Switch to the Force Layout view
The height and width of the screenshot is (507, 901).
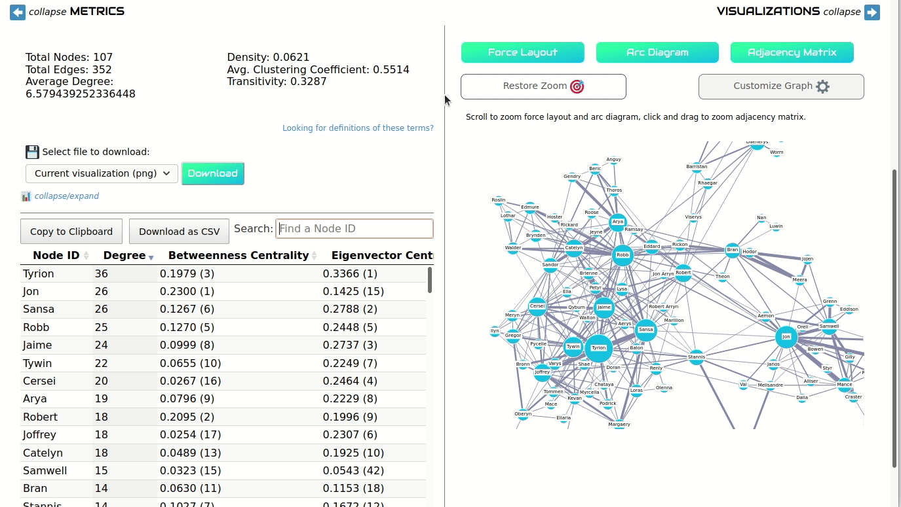point(522,52)
